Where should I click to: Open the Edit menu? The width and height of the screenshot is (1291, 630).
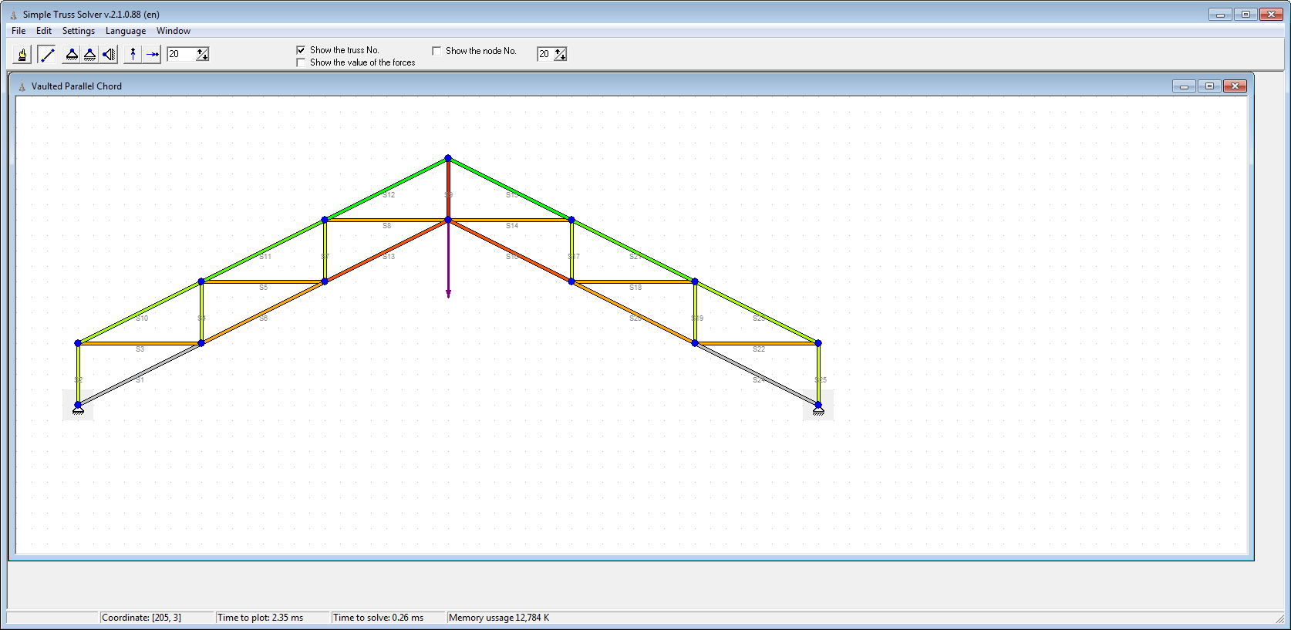click(44, 31)
